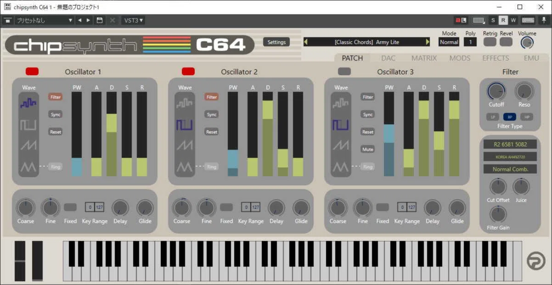Viewport: 552px width, 285px height.
Task: Click the pitch bend wheel strip
Action: tap(20, 261)
